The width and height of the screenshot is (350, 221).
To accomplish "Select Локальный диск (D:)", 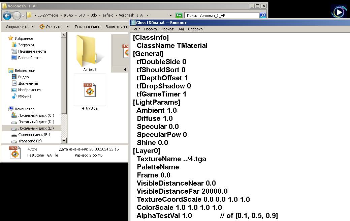I will [x=36, y=122].
